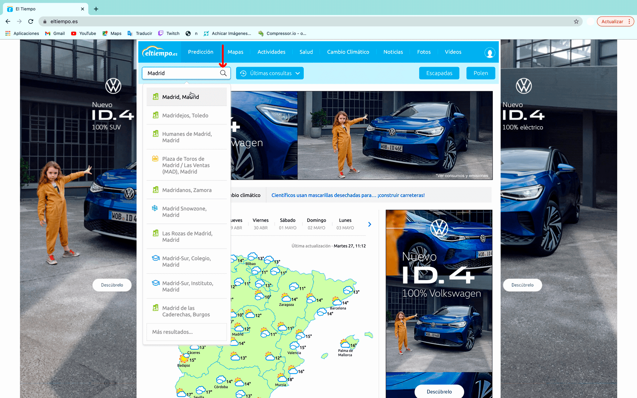
Task: Click the forward navigation arrow
Action: [x=19, y=21]
